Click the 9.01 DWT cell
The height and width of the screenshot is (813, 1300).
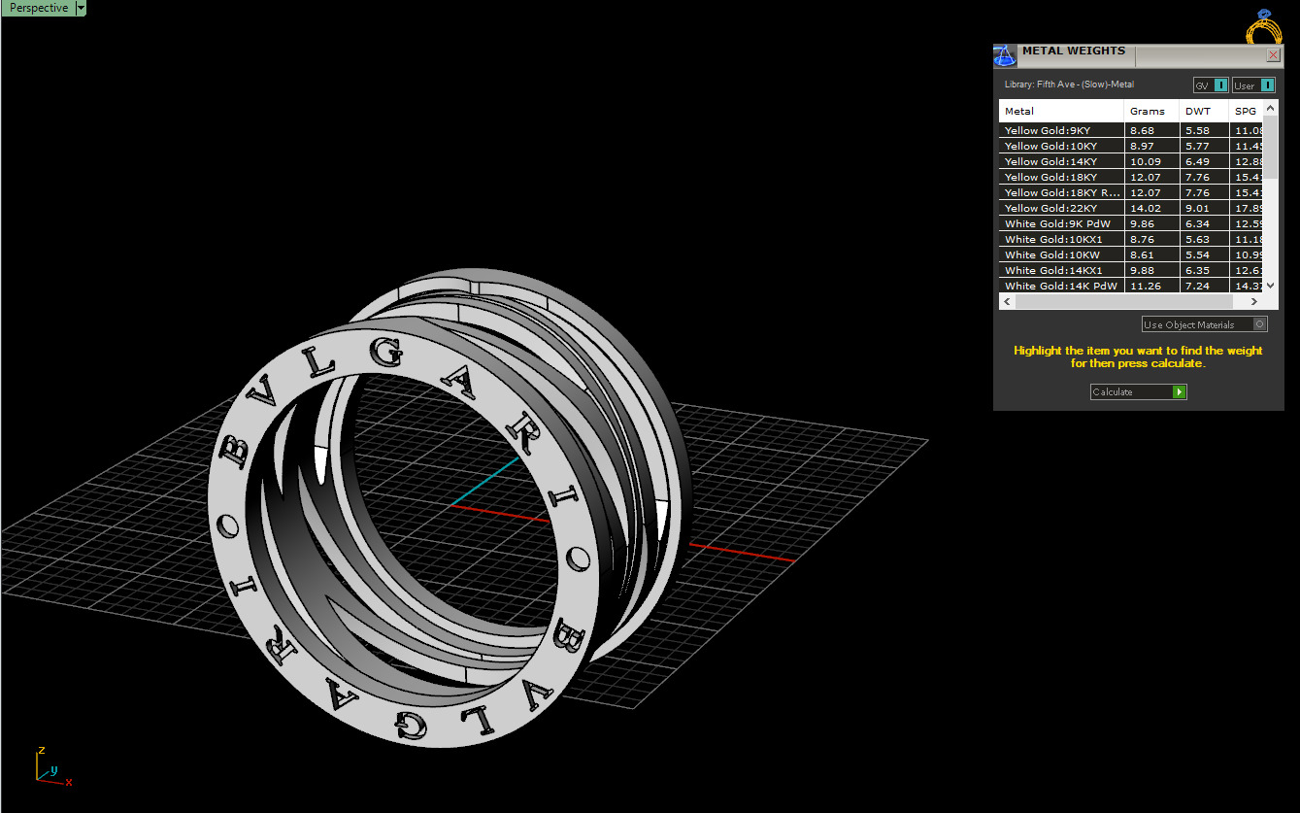[x=1204, y=208]
